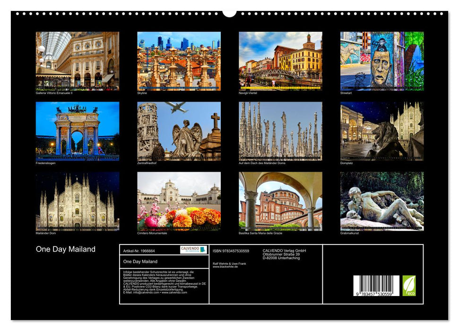The width and height of the screenshot is (459, 331).
Task: Open the Navigli-Viertel canal photo
Action: tap(280, 61)
